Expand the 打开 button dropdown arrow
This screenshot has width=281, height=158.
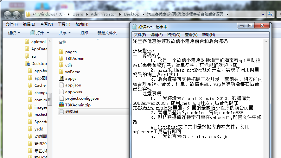click(x=48, y=33)
